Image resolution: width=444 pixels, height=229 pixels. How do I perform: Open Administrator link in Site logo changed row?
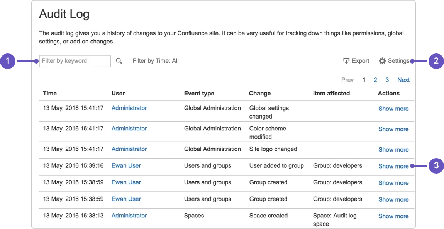coord(129,149)
